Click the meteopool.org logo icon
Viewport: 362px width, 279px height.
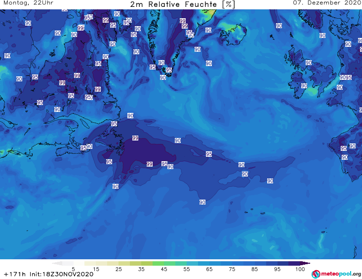click(316, 274)
